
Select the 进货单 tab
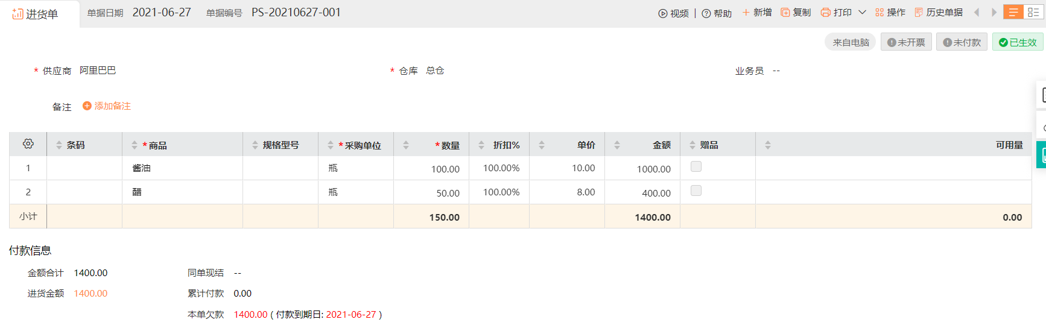(36, 14)
